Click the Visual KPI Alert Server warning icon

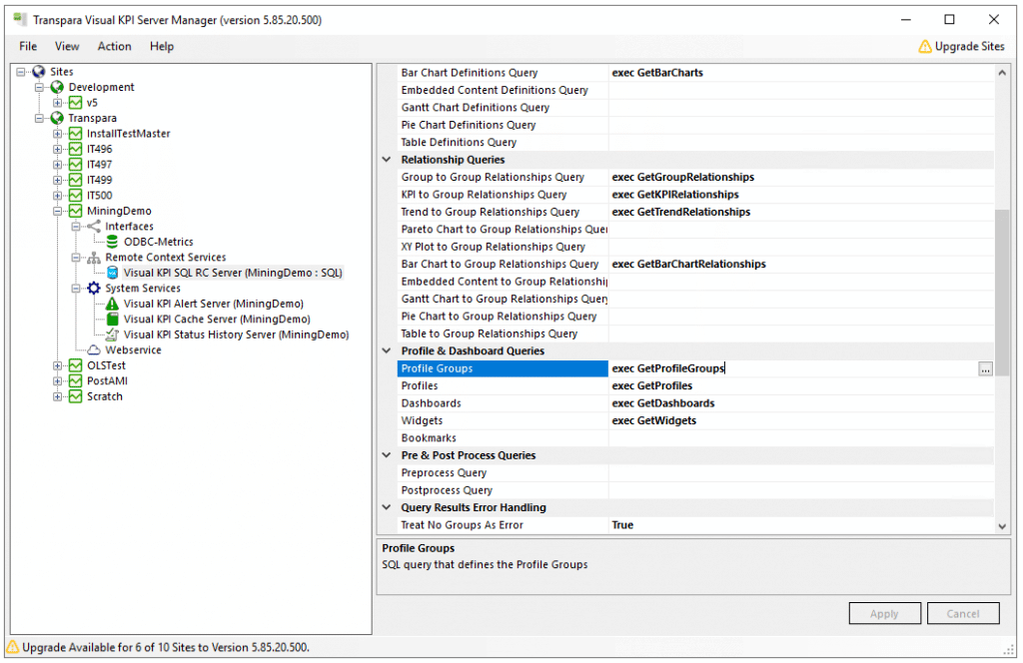coord(112,304)
